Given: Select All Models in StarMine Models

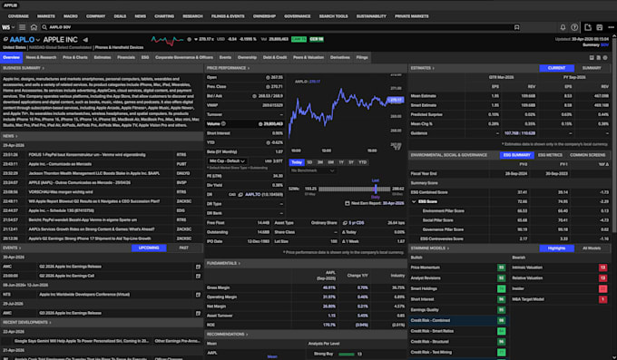Looking at the screenshot, I should point(592,248).
